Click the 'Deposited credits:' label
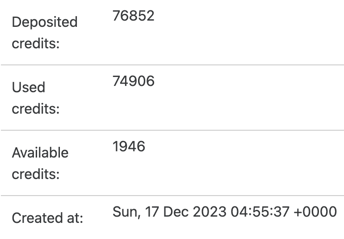 click(x=45, y=33)
